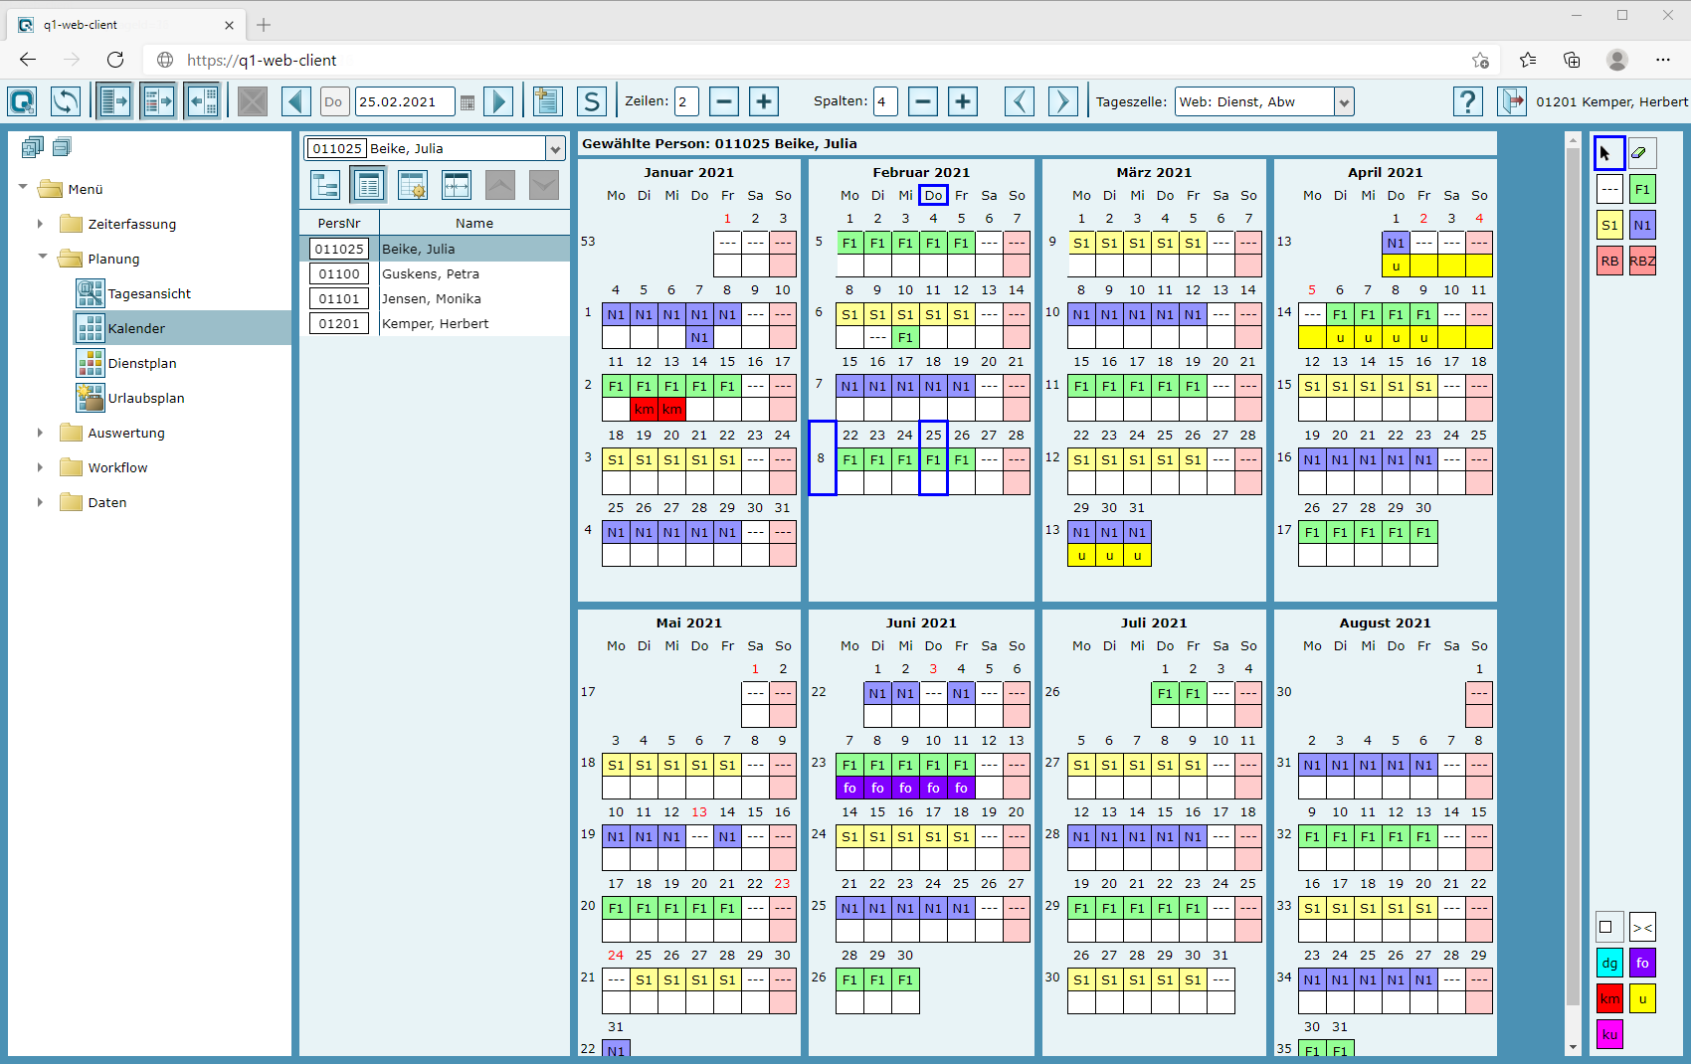Click the large S toolbar button
Screen dimensions: 1691x1064
[592, 101]
